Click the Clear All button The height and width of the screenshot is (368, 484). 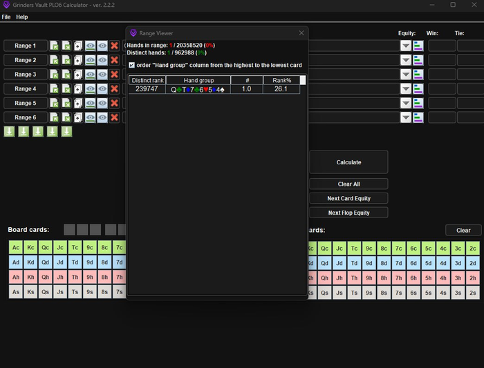coord(348,184)
